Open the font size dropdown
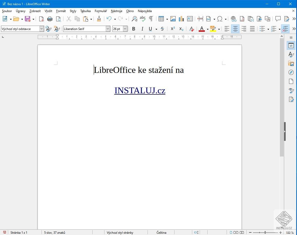The width and height of the screenshot is (297, 235). click(126, 29)
